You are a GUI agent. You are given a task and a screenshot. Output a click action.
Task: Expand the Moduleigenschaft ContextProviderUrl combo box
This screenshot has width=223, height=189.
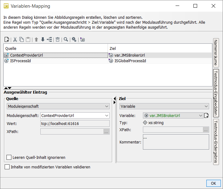coord(75,115)
